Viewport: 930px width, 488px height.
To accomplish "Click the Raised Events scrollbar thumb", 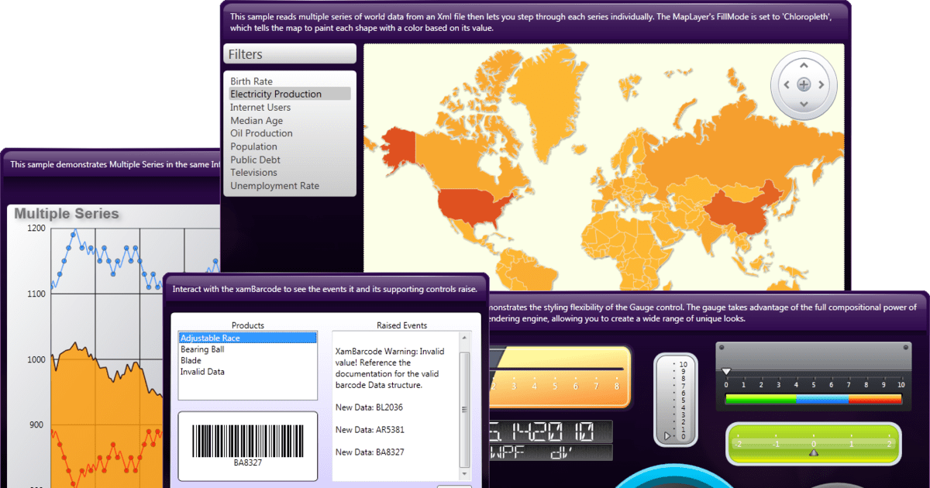I will (463, 407).
